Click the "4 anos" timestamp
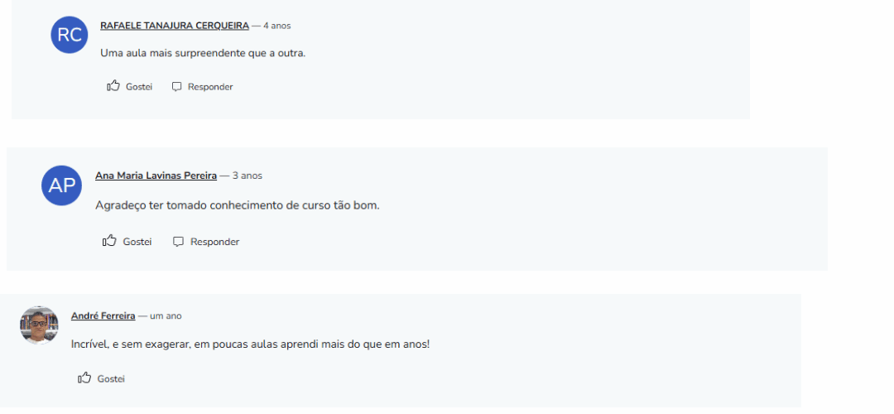 (276, 26)
